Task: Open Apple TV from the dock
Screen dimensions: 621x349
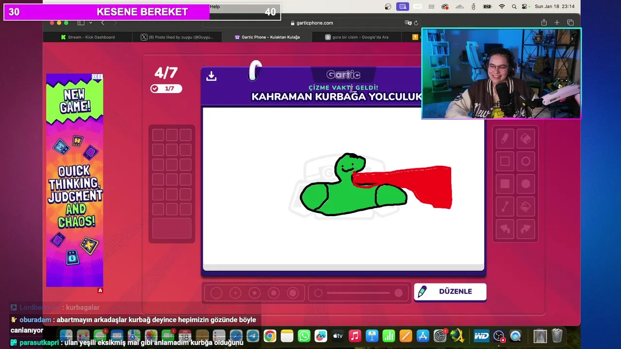Action: (338, 336)
